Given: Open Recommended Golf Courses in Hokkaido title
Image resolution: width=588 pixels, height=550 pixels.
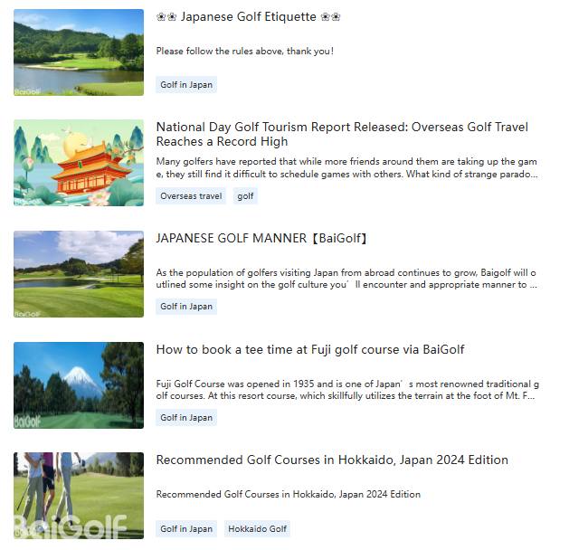Looking at the screenshot, I should coord(332,460).
